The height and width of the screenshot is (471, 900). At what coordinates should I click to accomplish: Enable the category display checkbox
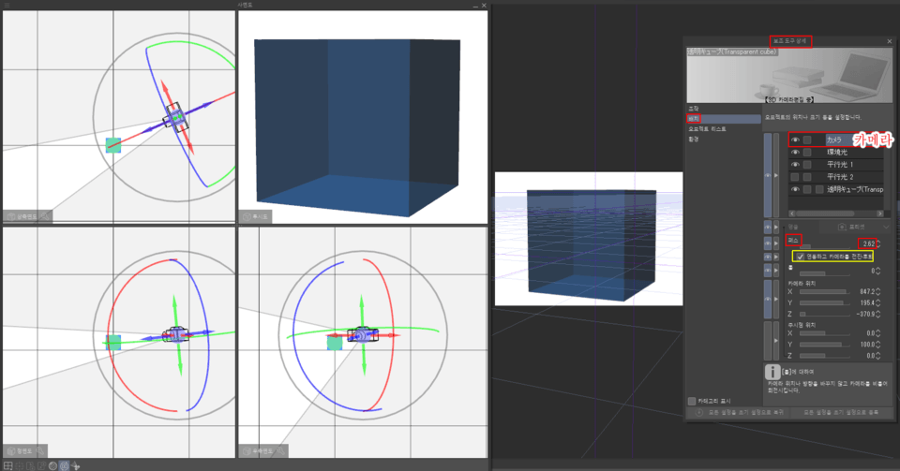[x=692, y=402]
